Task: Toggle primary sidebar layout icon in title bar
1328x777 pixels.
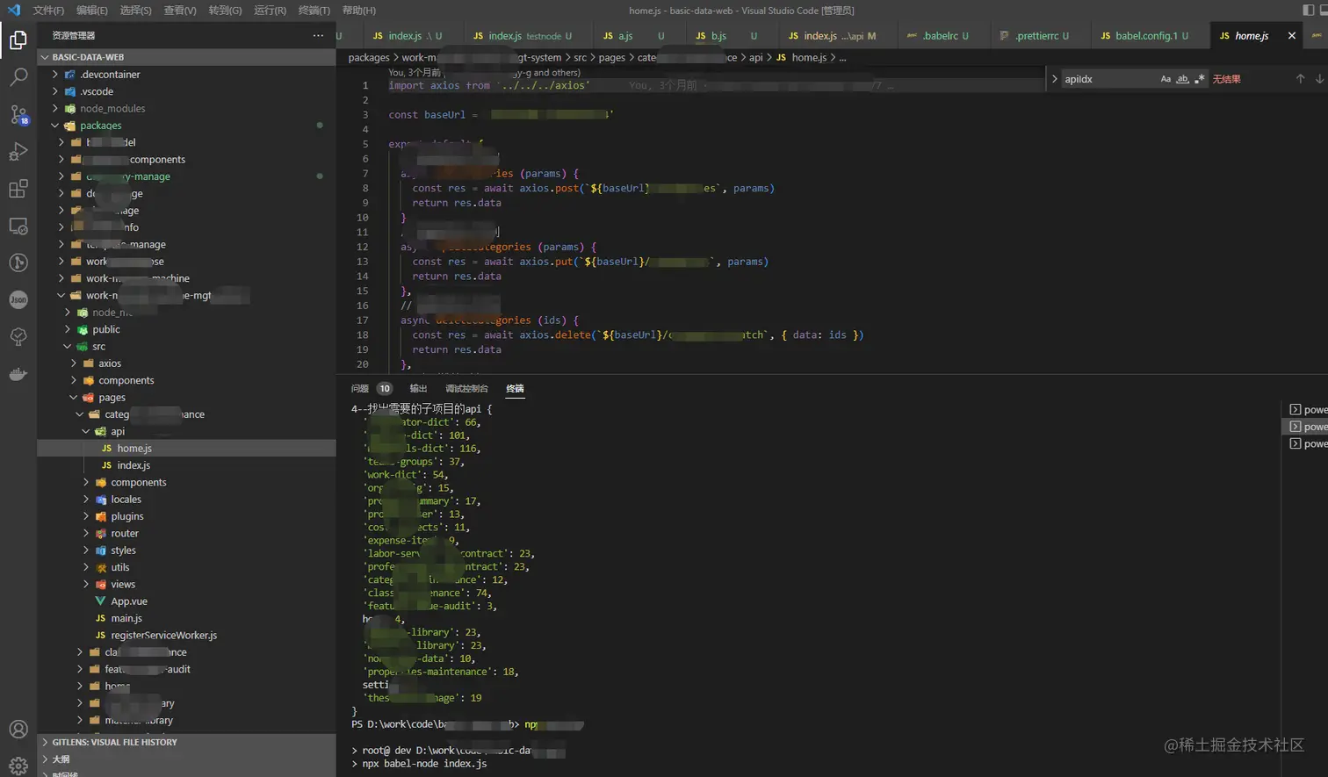Action: [1309, 10]
